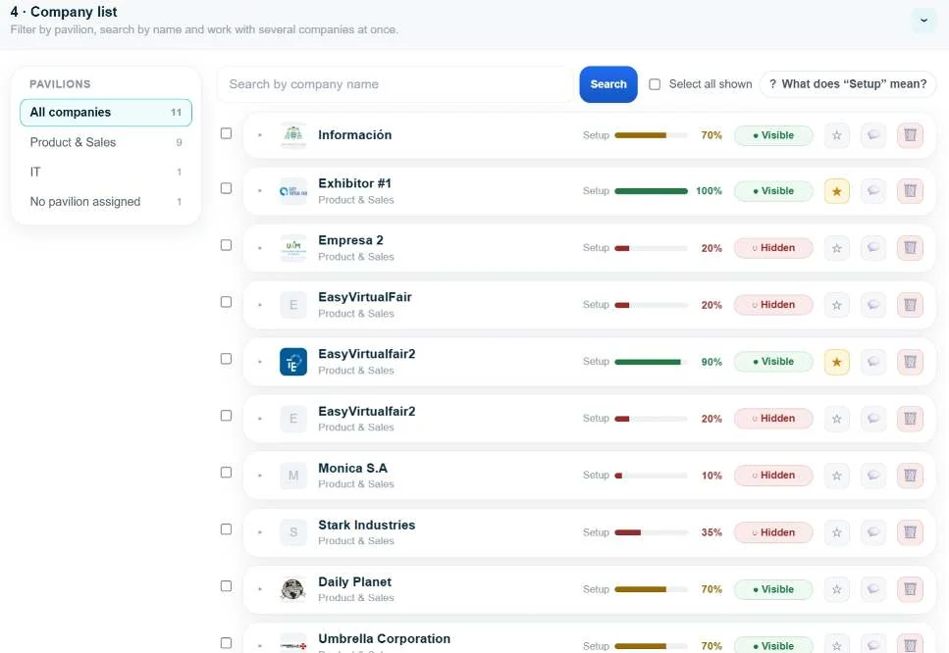
Task: Delete Empresa 2 with trash icon
Action: pos(910,248)
